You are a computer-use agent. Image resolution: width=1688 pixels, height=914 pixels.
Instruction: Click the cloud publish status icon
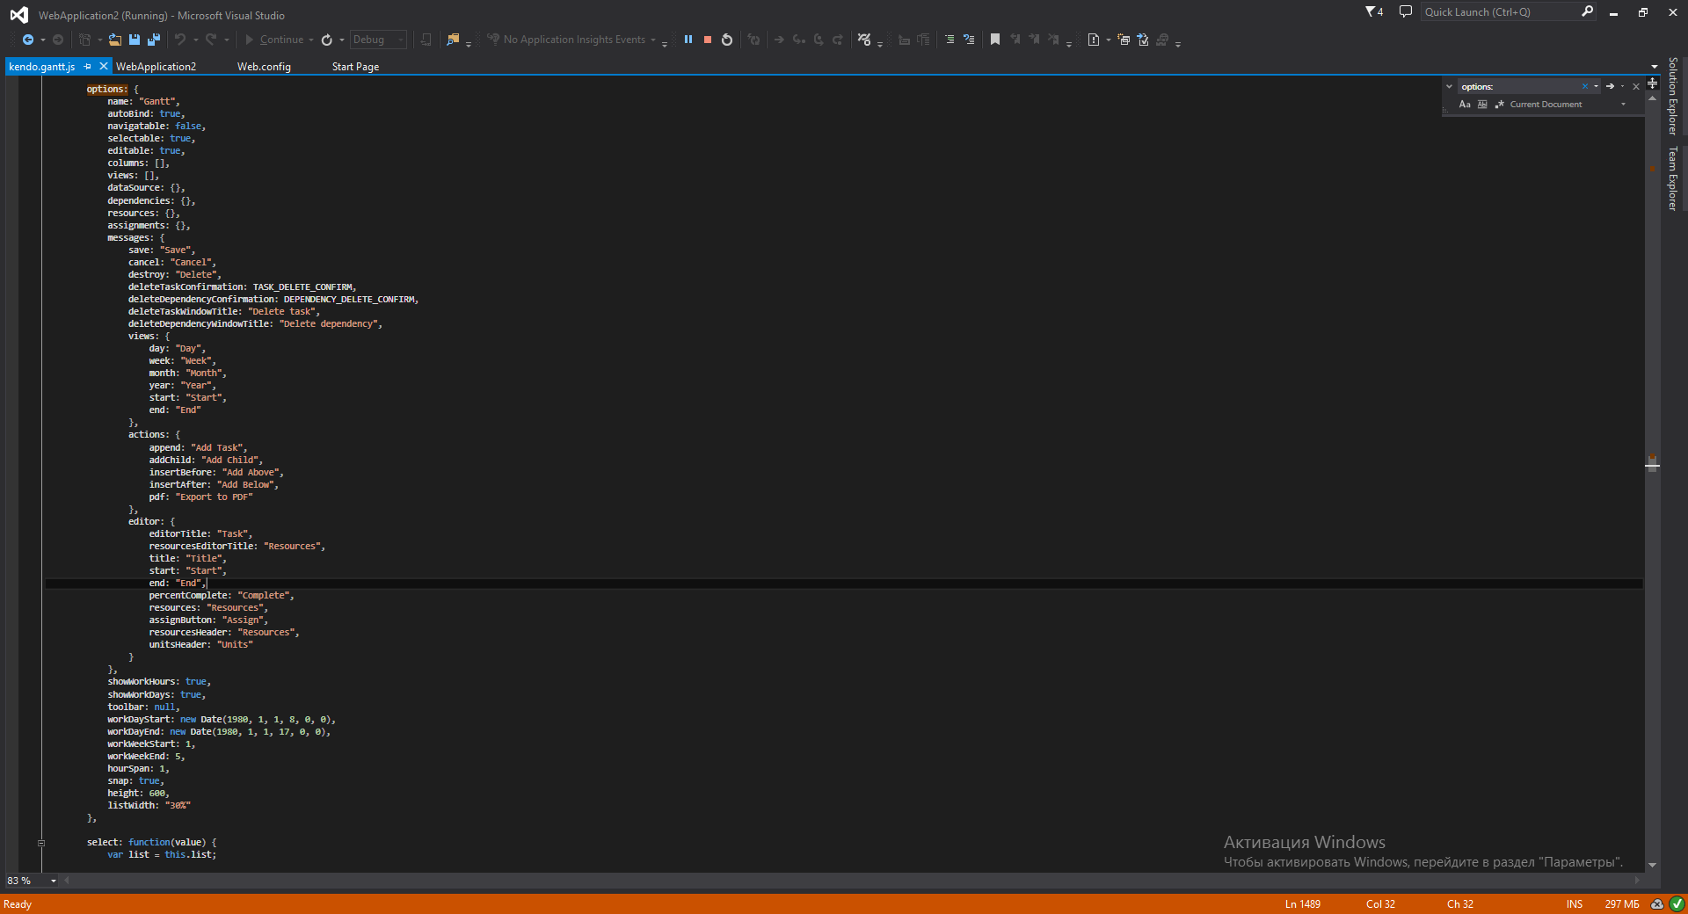click(x=1657, y=903)
